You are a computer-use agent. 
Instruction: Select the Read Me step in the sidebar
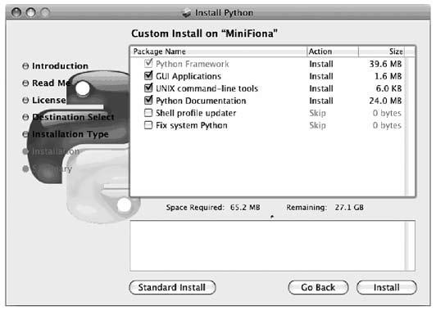tap(52, 83)
